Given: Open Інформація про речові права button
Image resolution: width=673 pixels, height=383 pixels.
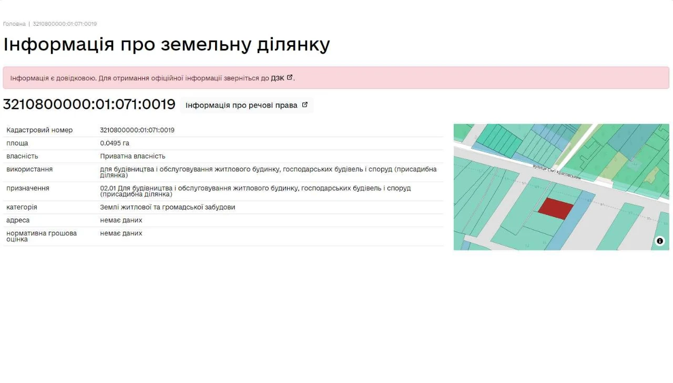Looking at the screenshot, I should [x=247, y=105].
